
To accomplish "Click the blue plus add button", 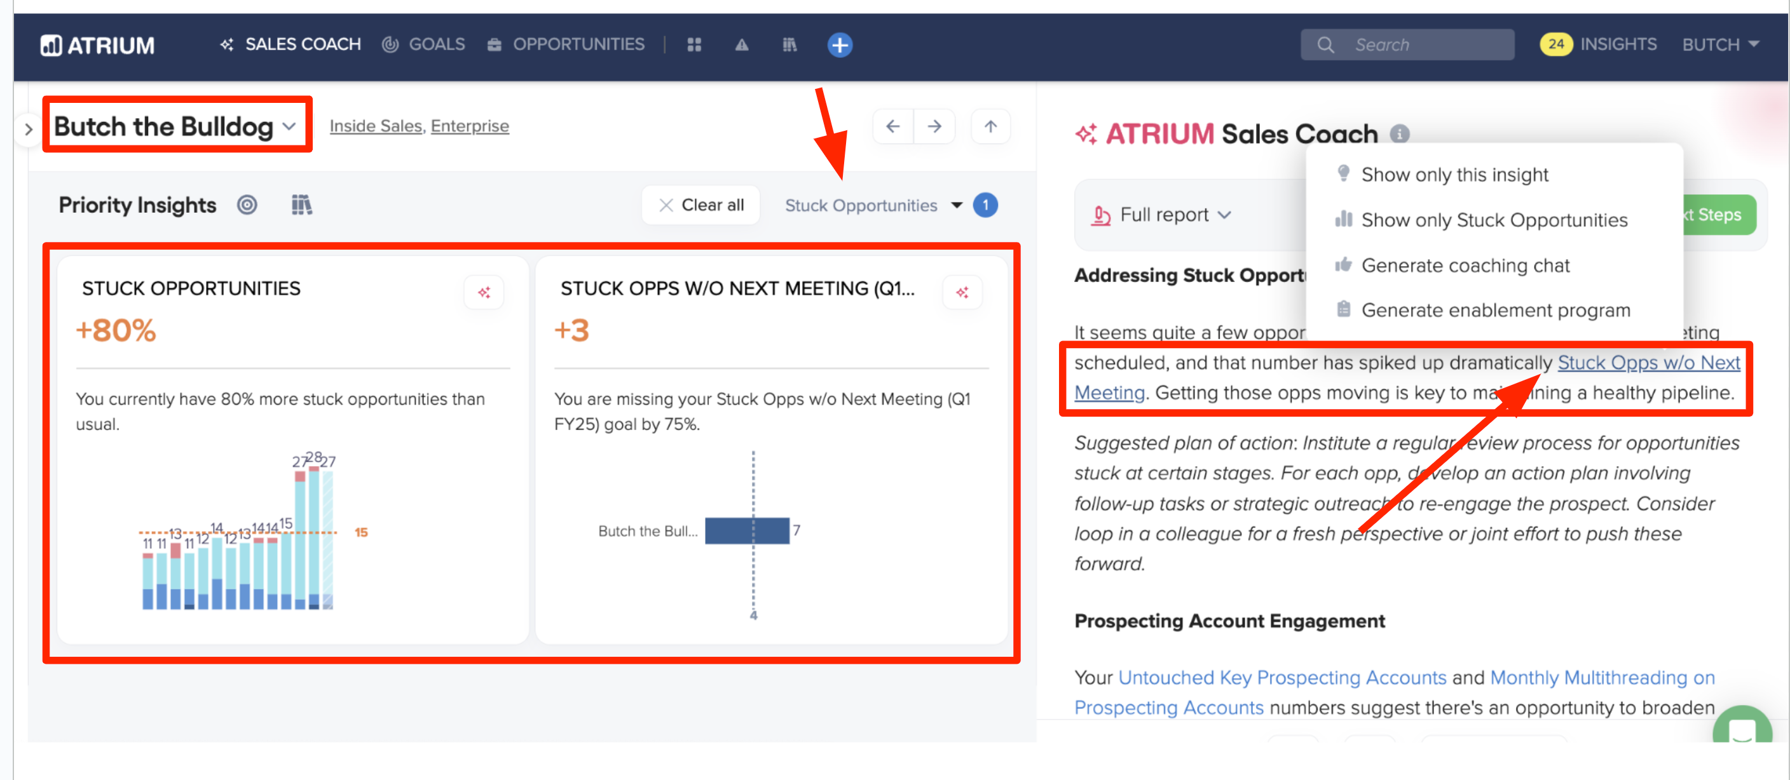I will pos(840,45).
